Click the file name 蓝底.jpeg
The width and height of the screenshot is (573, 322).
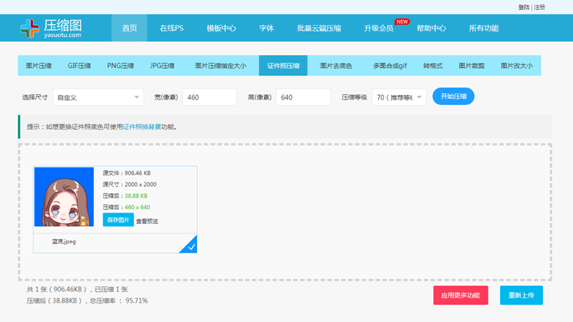point(64,242)
